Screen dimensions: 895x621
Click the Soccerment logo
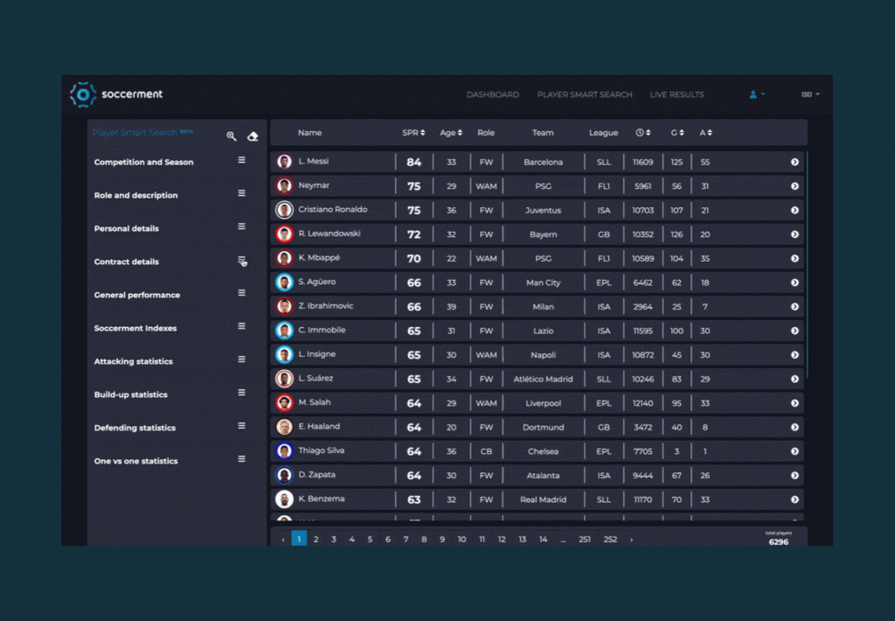(x=116, y=94)
